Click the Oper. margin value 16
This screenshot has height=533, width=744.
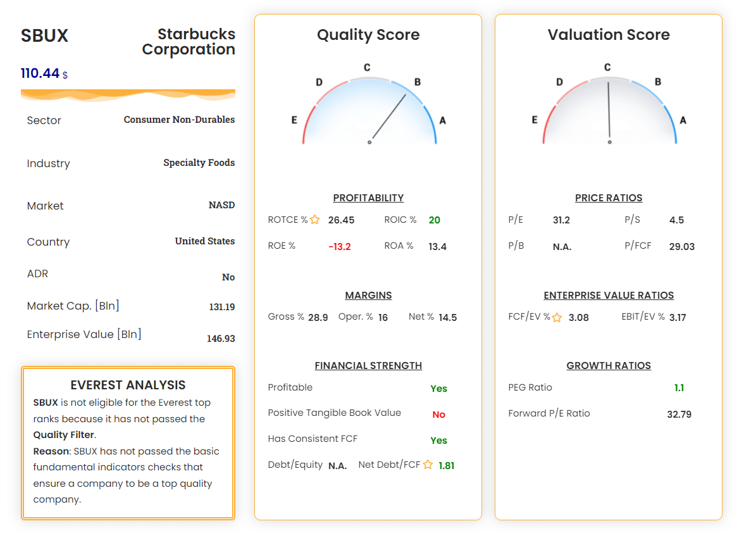tap(383, 318)
